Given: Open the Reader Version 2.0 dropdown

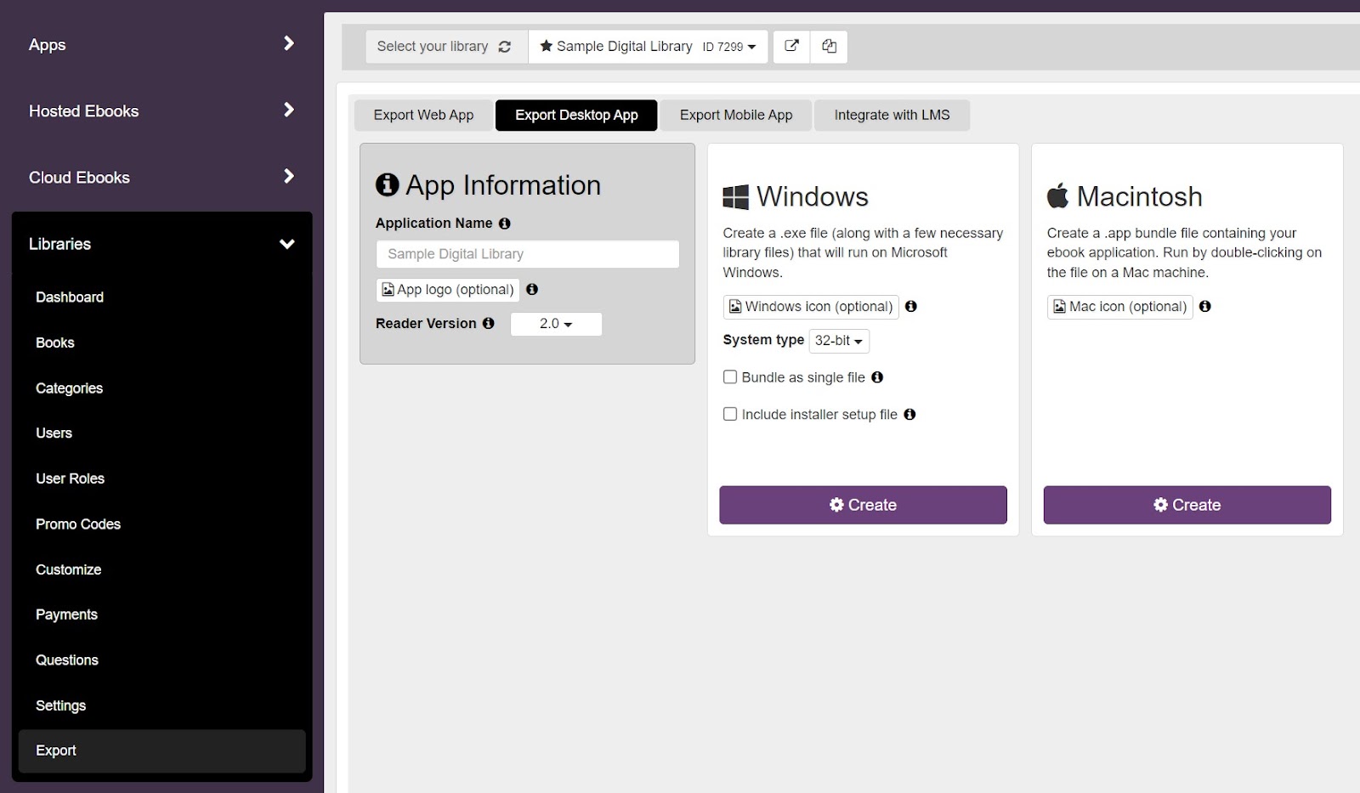Looking at the screenshot, I should (x=556, y=324).
